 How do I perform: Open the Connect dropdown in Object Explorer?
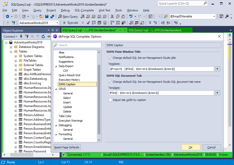[10, 37]
